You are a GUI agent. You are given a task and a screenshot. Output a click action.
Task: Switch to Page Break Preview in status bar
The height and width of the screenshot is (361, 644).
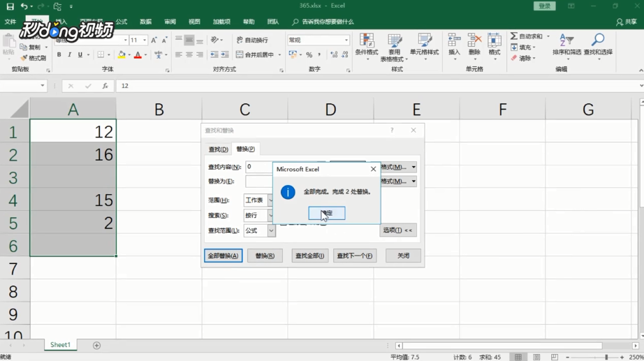click(x=555, y=357)
